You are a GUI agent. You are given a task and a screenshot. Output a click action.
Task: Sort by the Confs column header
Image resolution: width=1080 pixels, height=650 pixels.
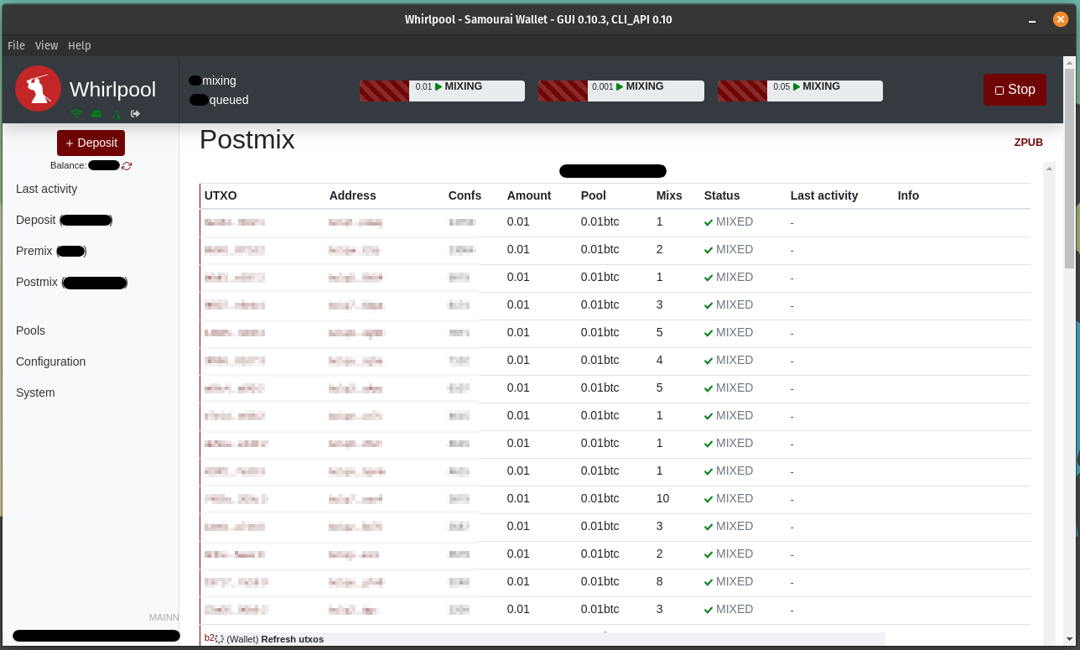[465, 195]
